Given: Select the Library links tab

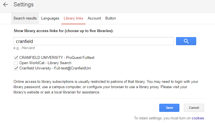Looking at the screenshot, I should pos(73,18).
